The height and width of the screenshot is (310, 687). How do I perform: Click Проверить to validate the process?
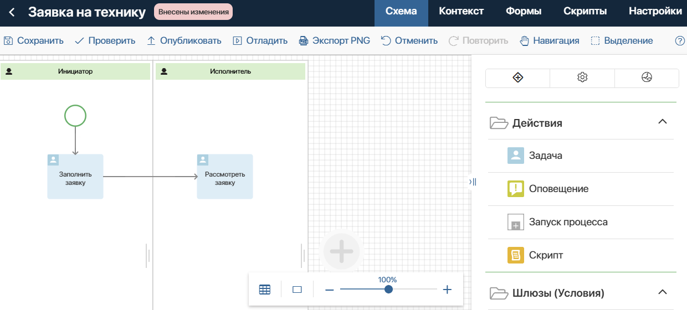(x=105, y=40)
